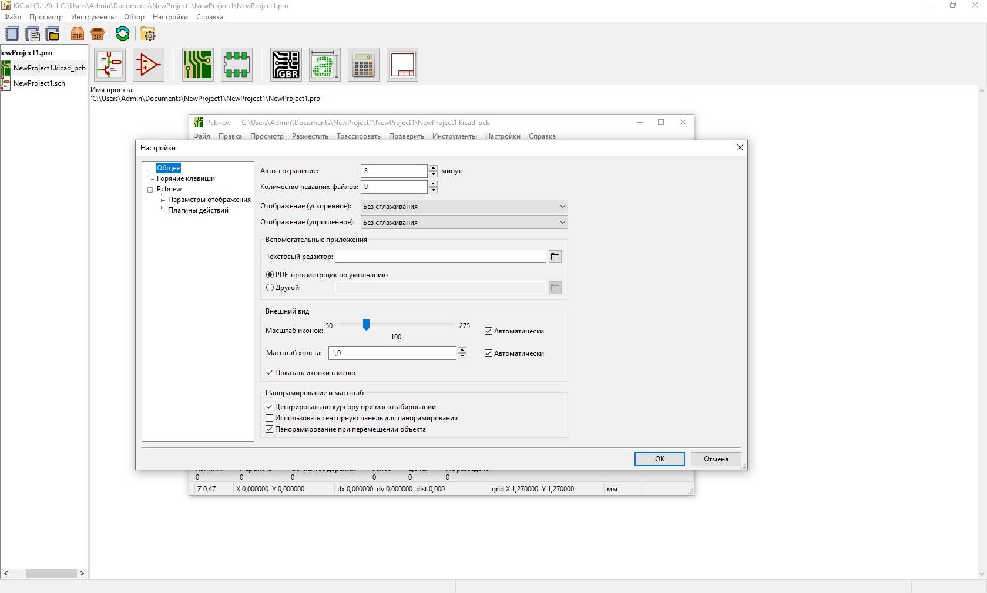
Task: Toggle 'Панорамирование при перемещении объекта' checkbox
Action: pyautogui.click(x=270, y=429)
